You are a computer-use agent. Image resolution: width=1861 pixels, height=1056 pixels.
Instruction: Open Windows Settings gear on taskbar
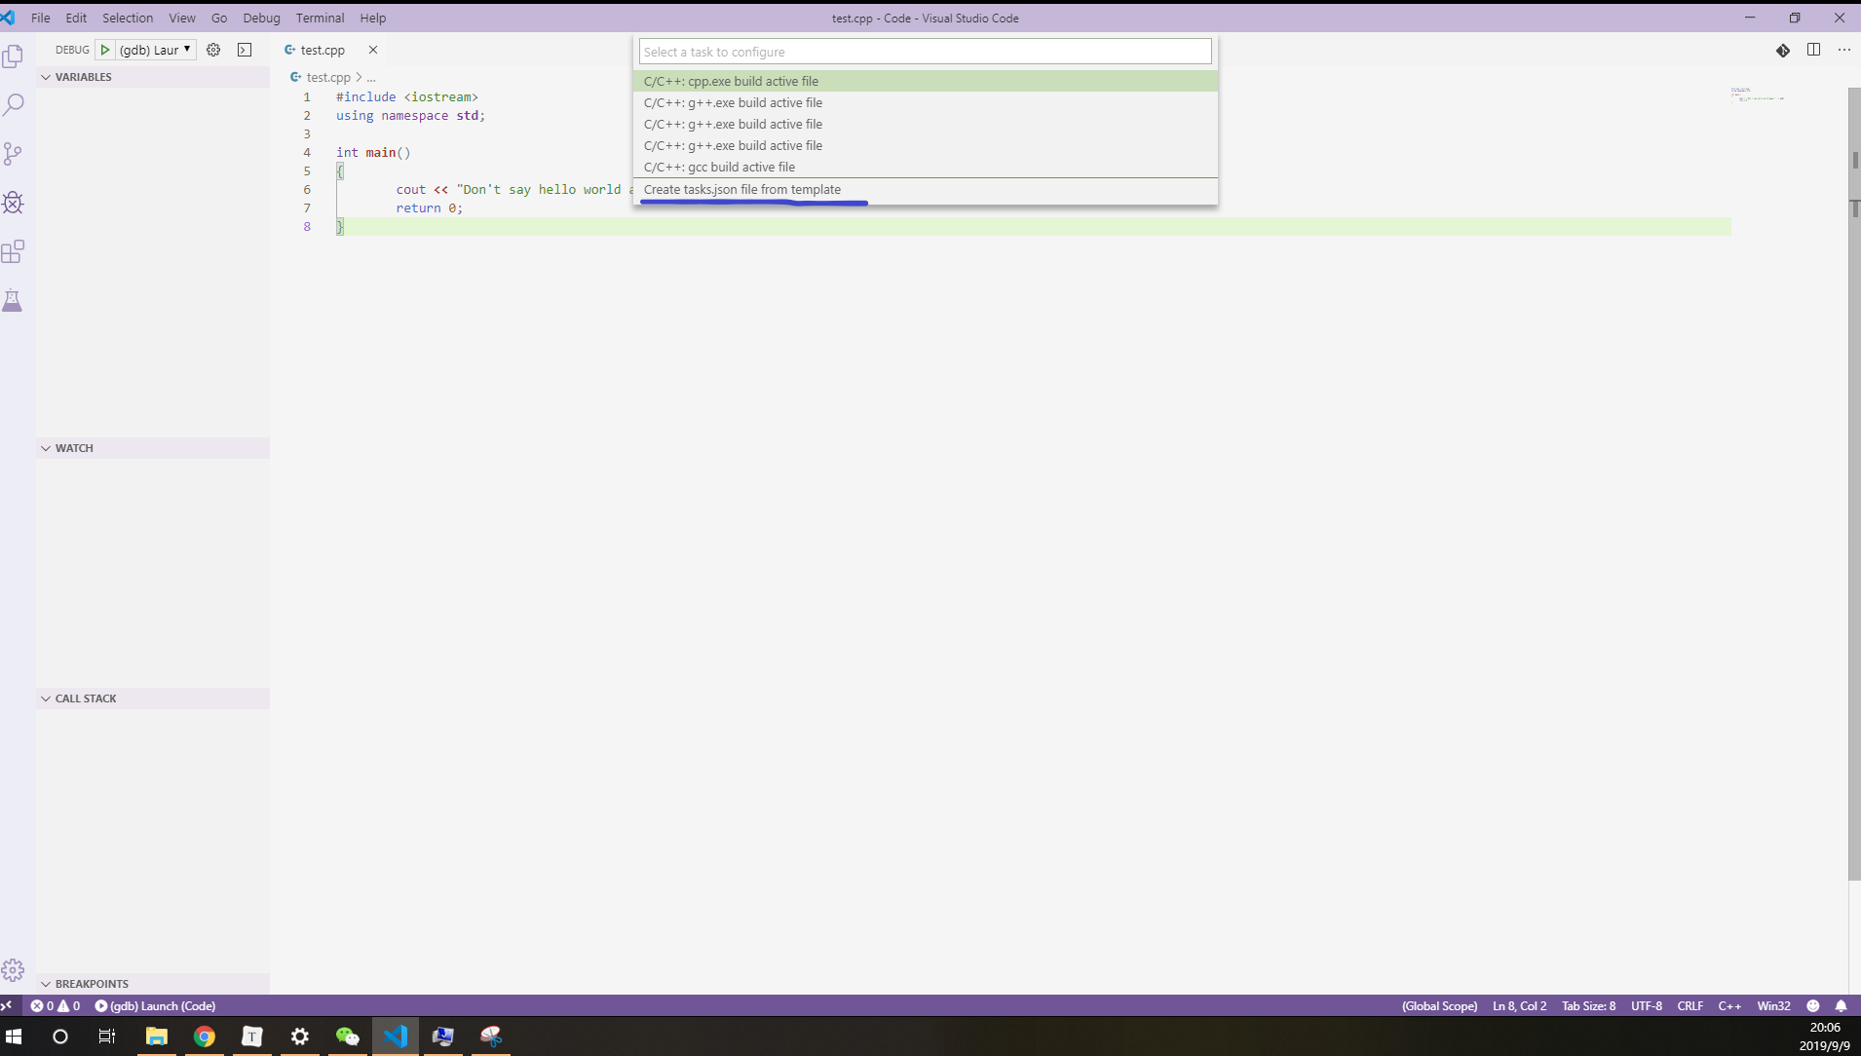point(300,1037)
